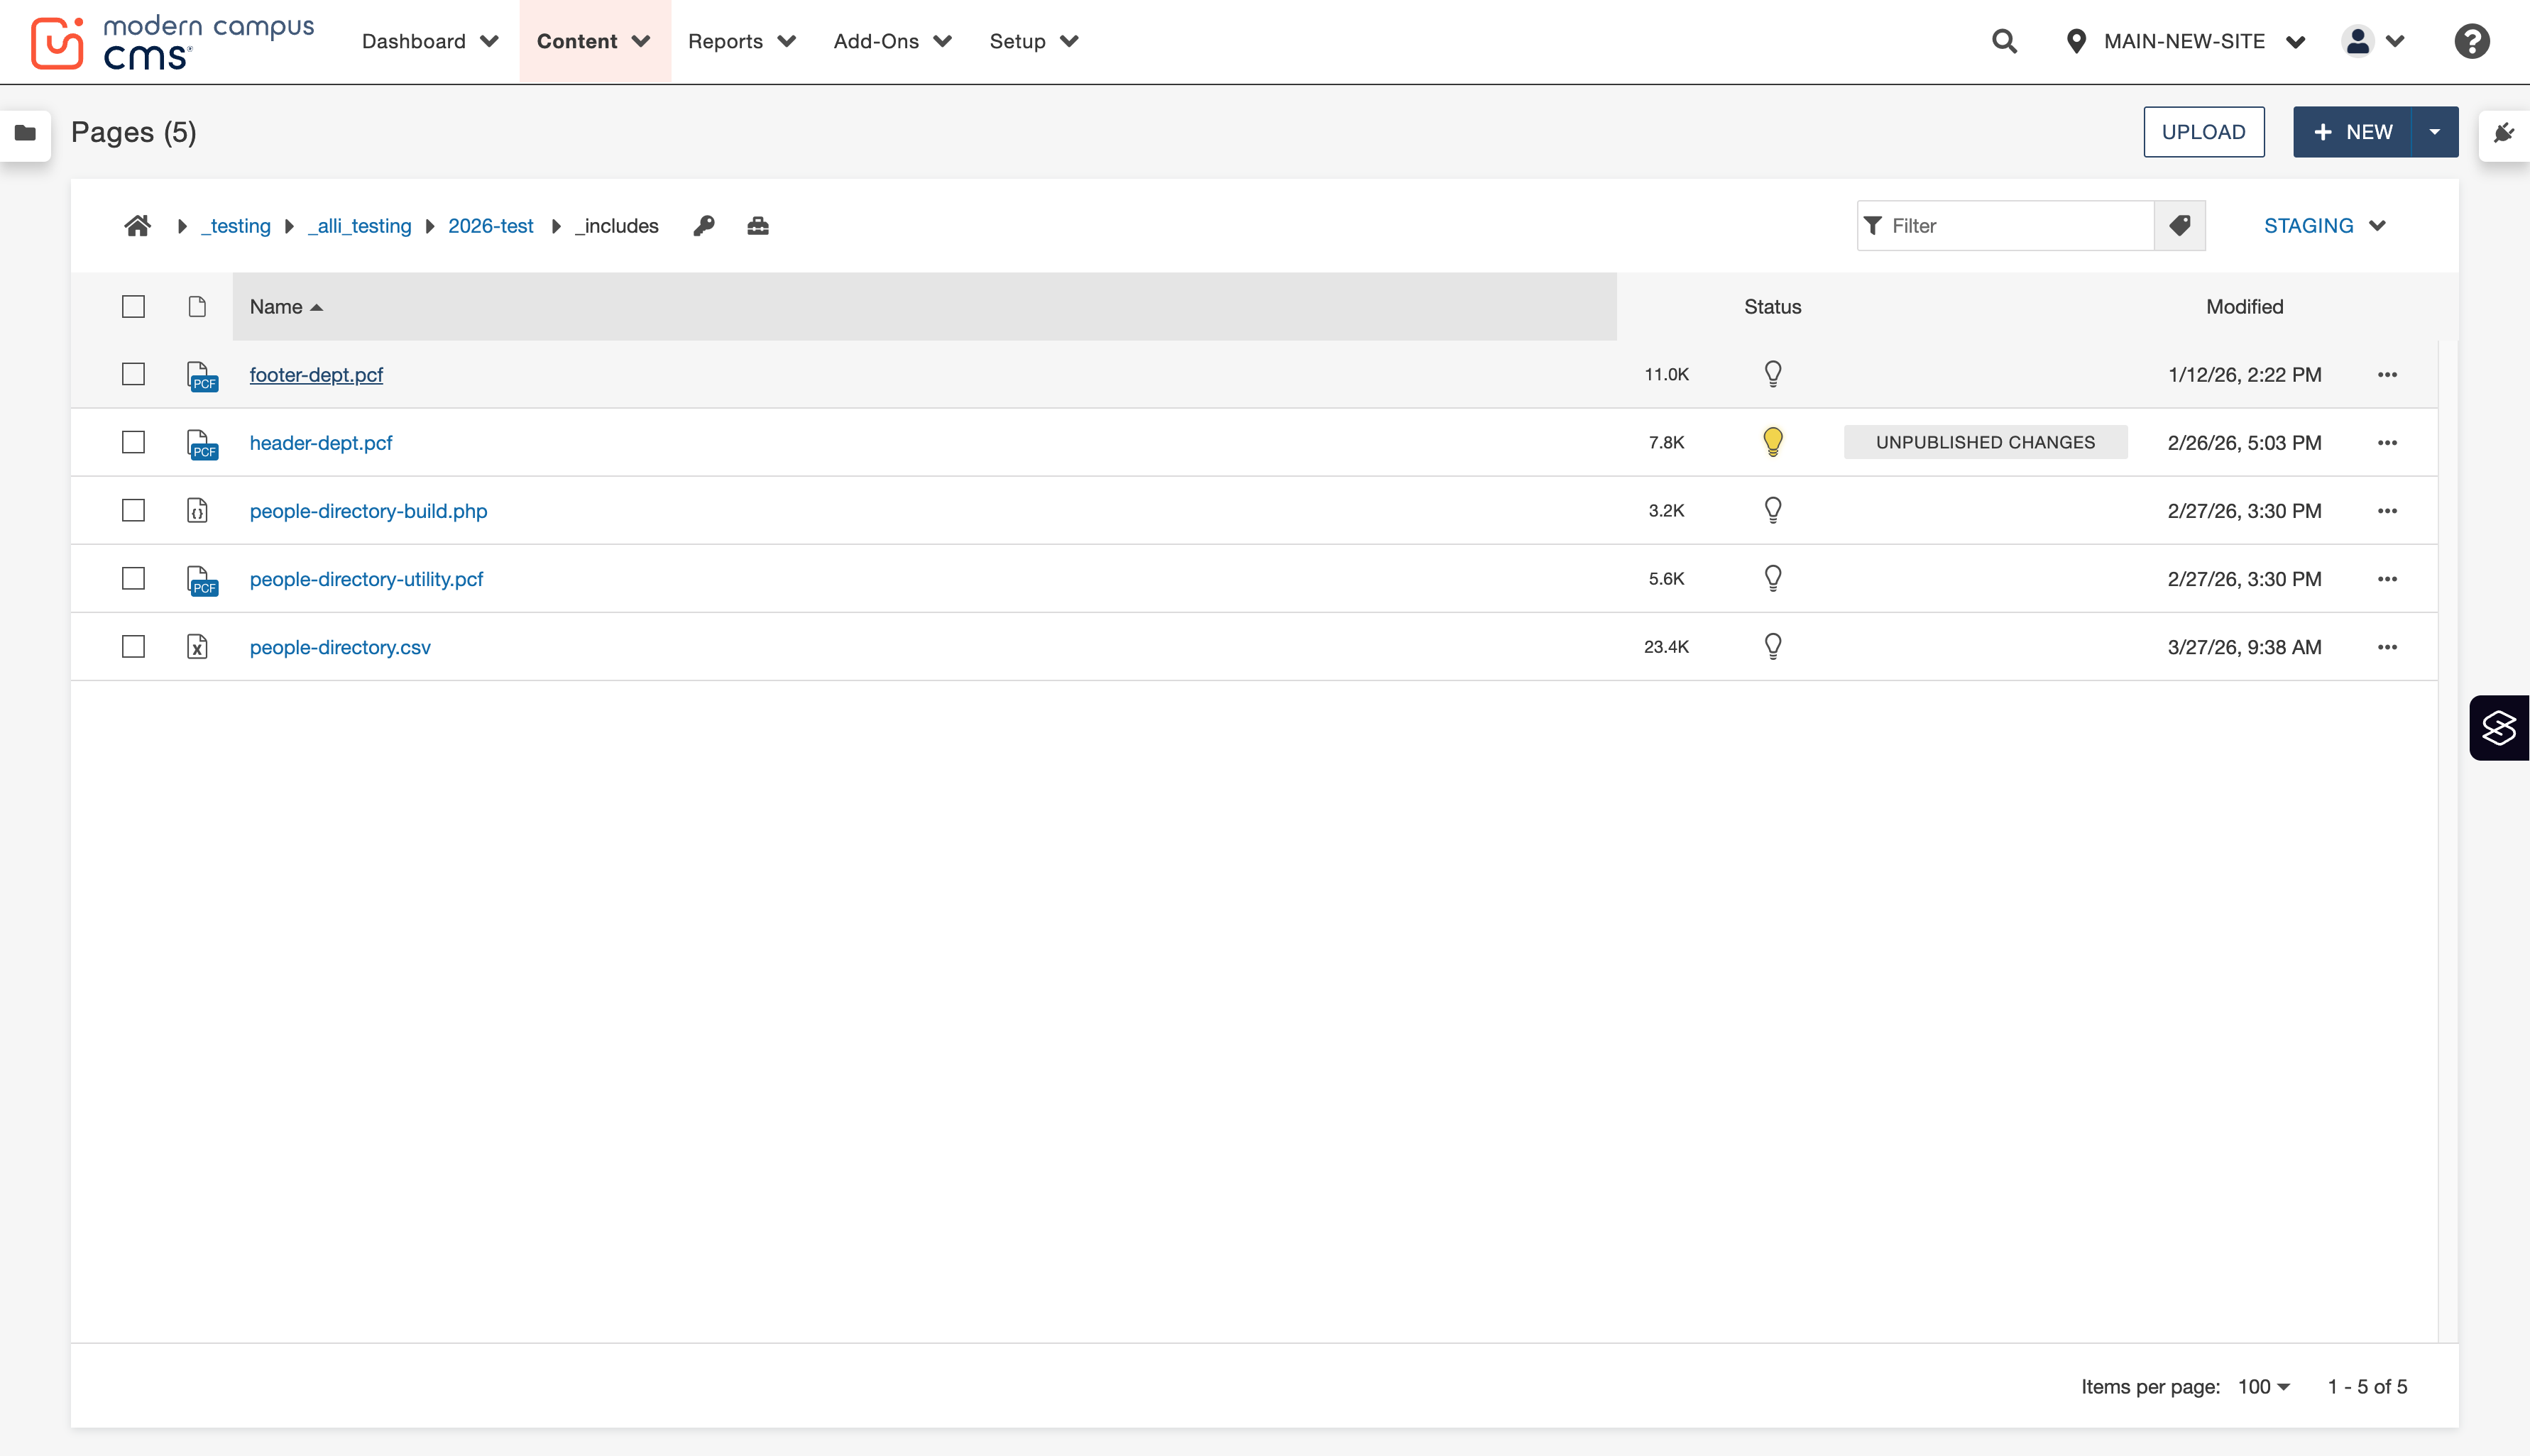Viewport: 2530px width, 1456px height.
Task: Select the header-dept.pcf checkbox
Action: [x=133, y=442]
